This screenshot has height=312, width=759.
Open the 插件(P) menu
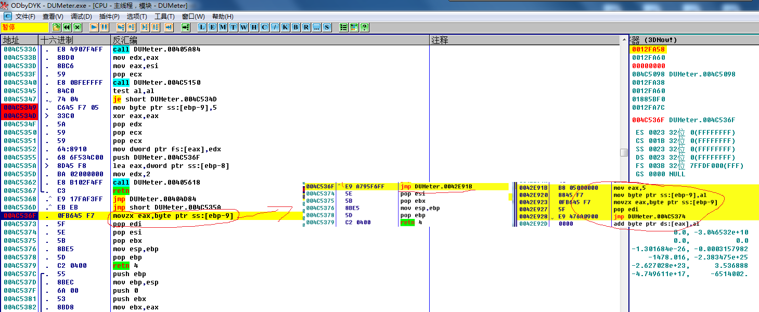(109, 17)
